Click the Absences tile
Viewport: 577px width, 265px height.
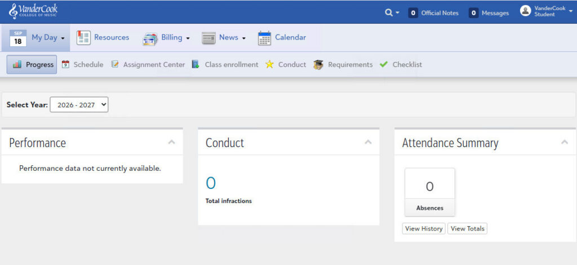(x=429, y=192)
